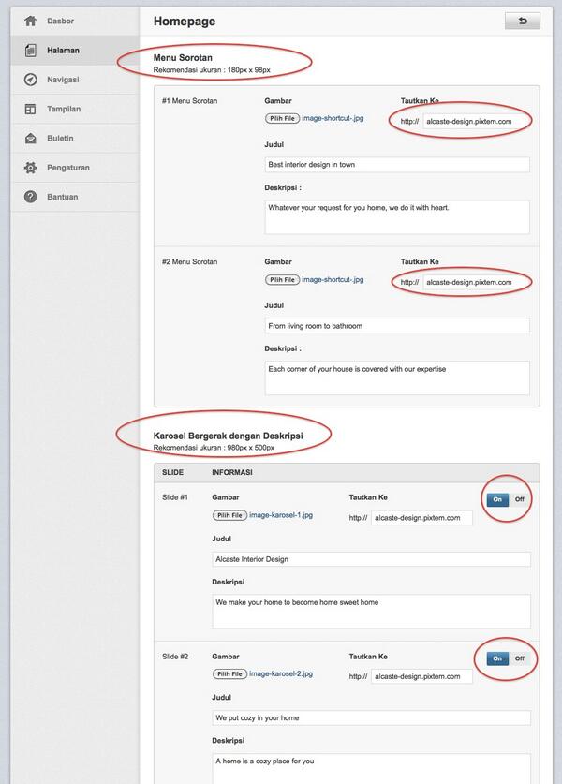This screenshot has height=784, width=562.
Task: Click the 'Homepage' page title
Action: coord(185,21)
